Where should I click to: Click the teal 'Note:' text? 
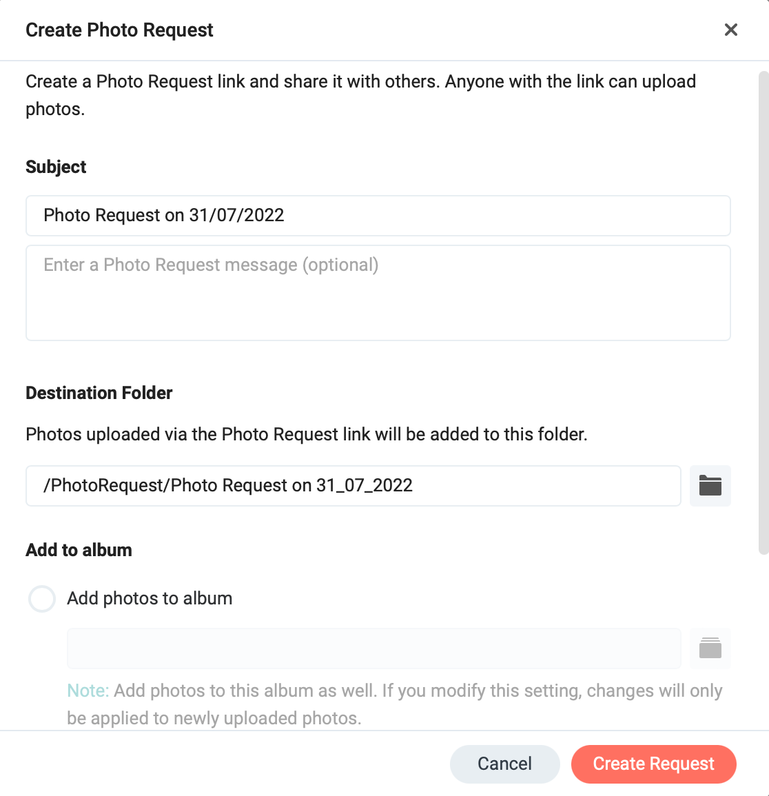88,691
